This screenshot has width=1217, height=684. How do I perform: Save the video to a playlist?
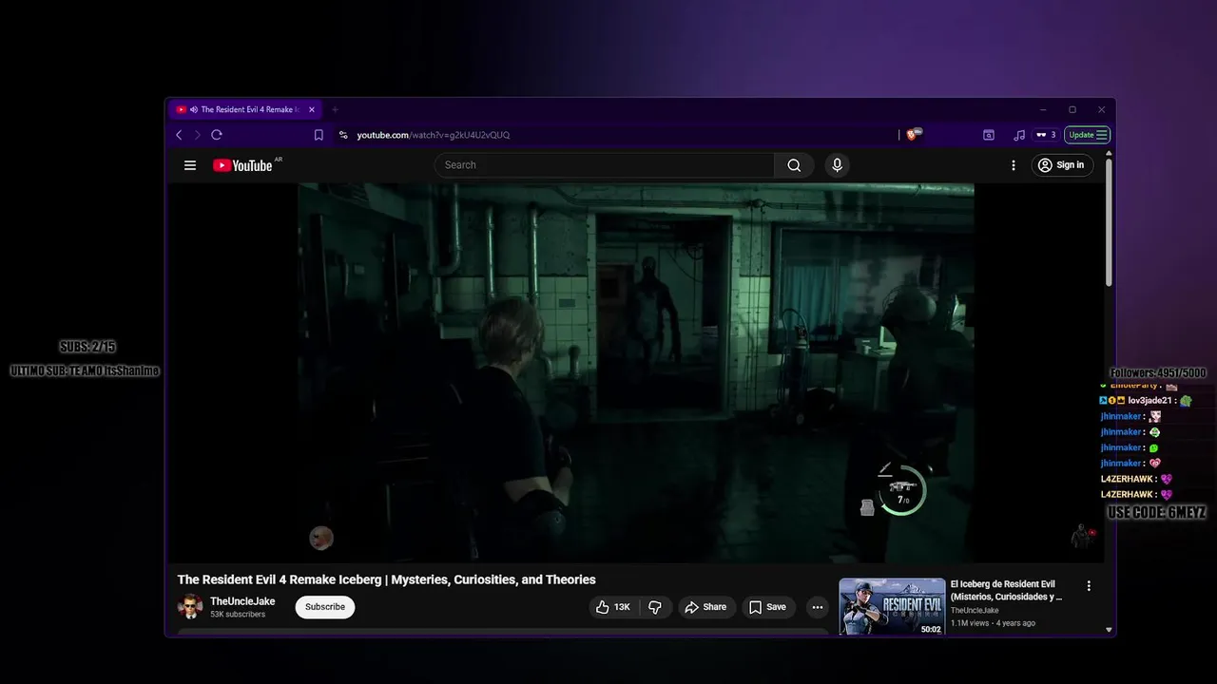pyautogui.click(x=767, y=607)
